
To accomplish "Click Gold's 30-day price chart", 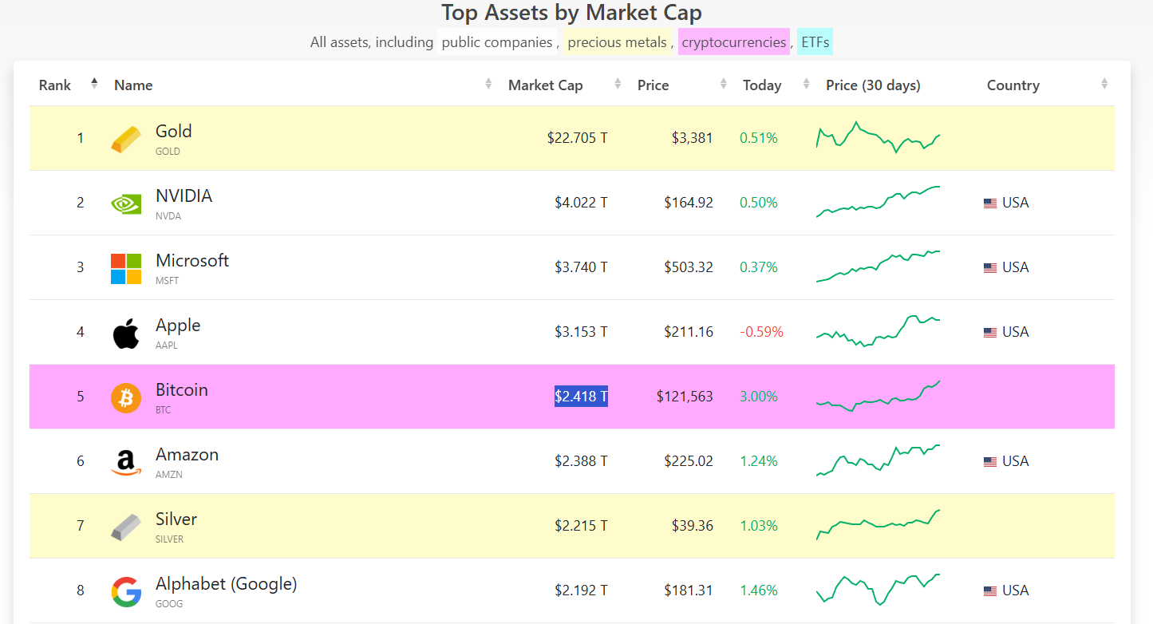I will pos(878,137).
